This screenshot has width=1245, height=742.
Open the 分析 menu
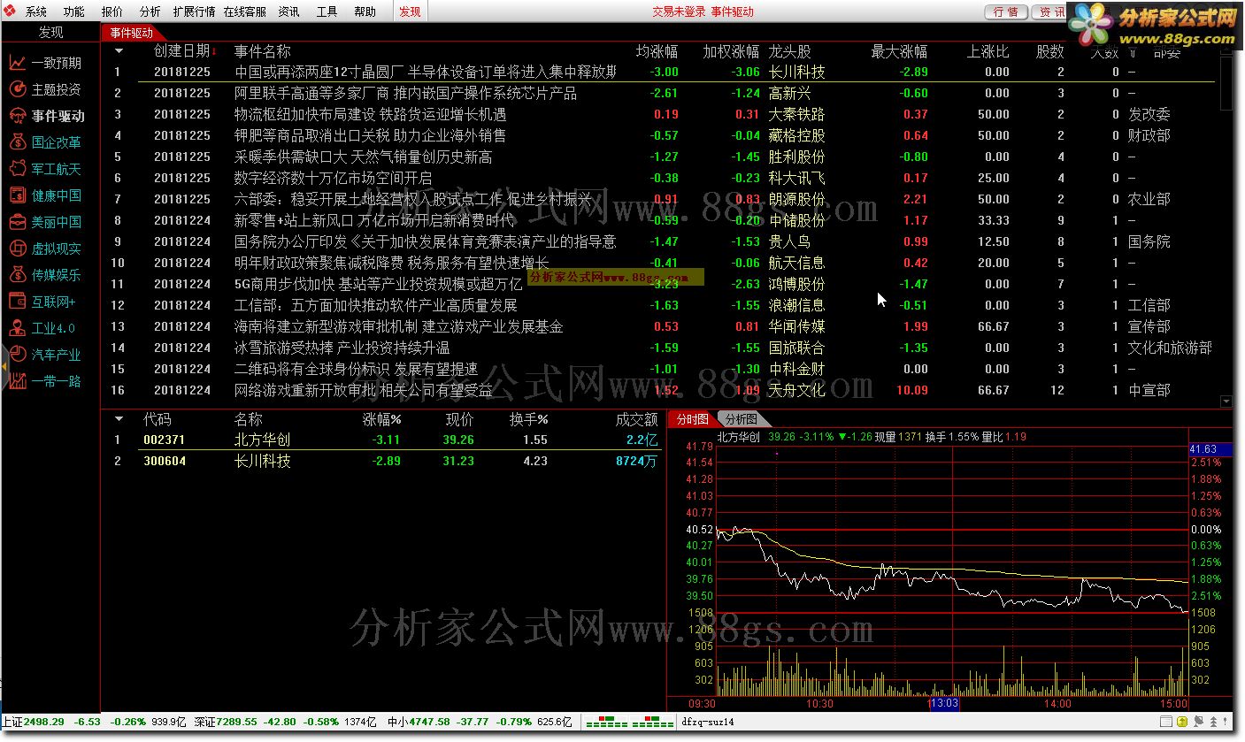(x=150, y=11)
